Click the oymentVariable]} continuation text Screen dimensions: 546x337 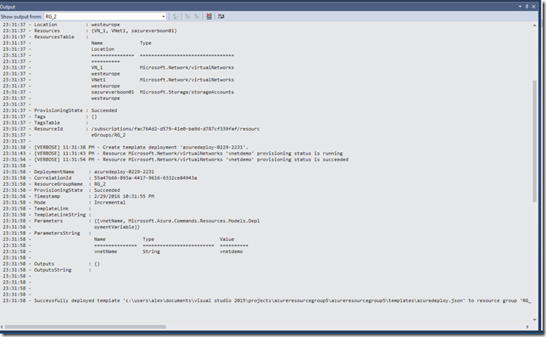117,227
